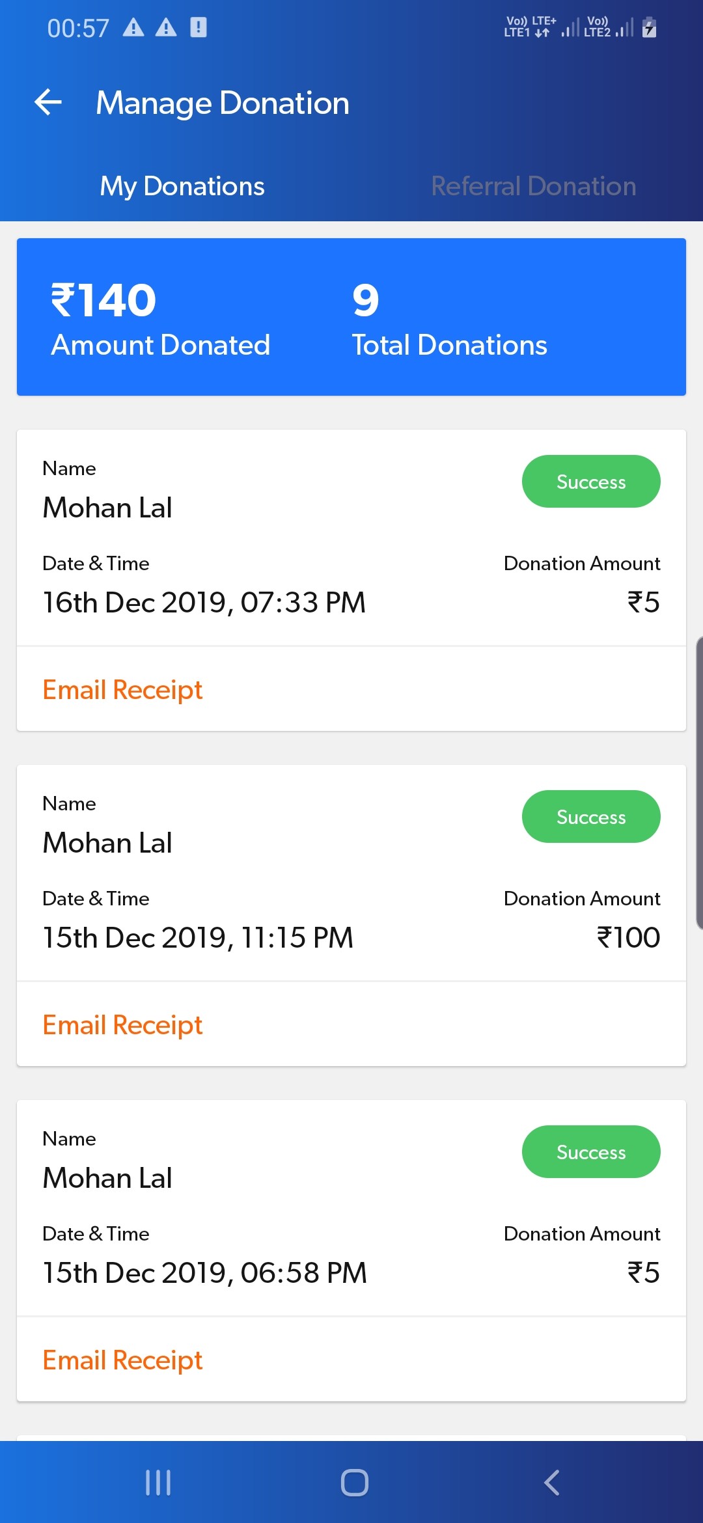Screen dimensions: 703x1523
Task: Email Receipt for 16th Dec ₹5 donation
Action: pyautogui.click(x=122, y=690)
